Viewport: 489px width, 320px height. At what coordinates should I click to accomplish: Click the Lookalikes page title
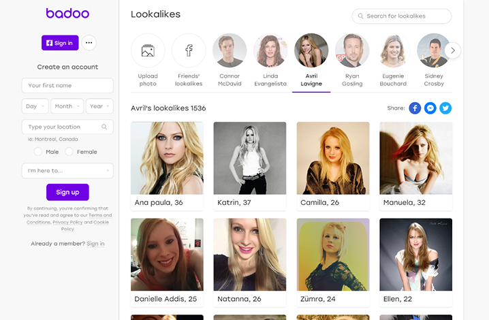155,14
